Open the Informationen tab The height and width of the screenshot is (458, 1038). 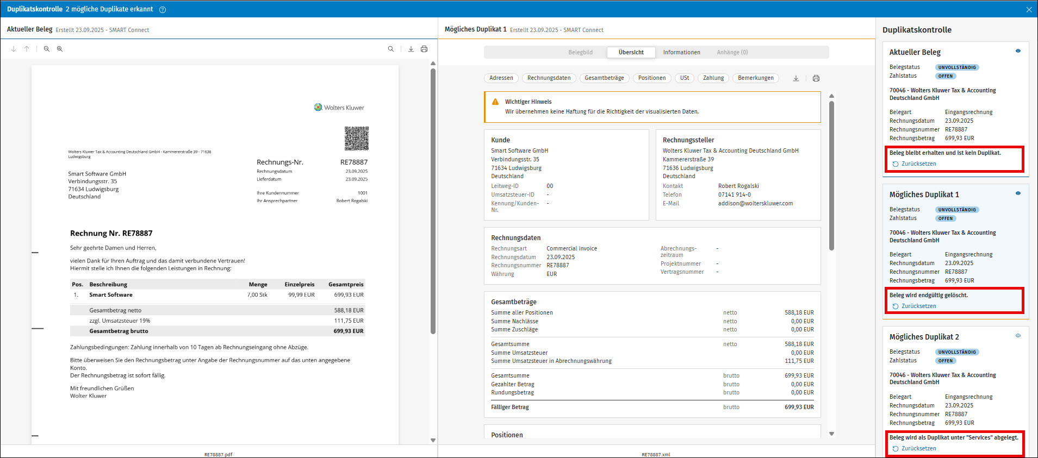point(681,52)
